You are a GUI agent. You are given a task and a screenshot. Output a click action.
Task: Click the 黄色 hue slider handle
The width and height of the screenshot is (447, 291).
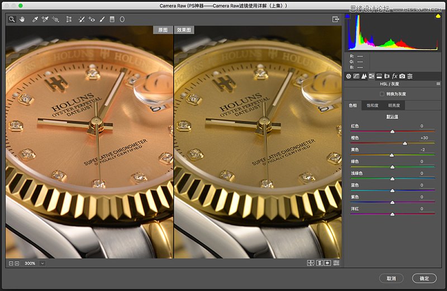392,155
